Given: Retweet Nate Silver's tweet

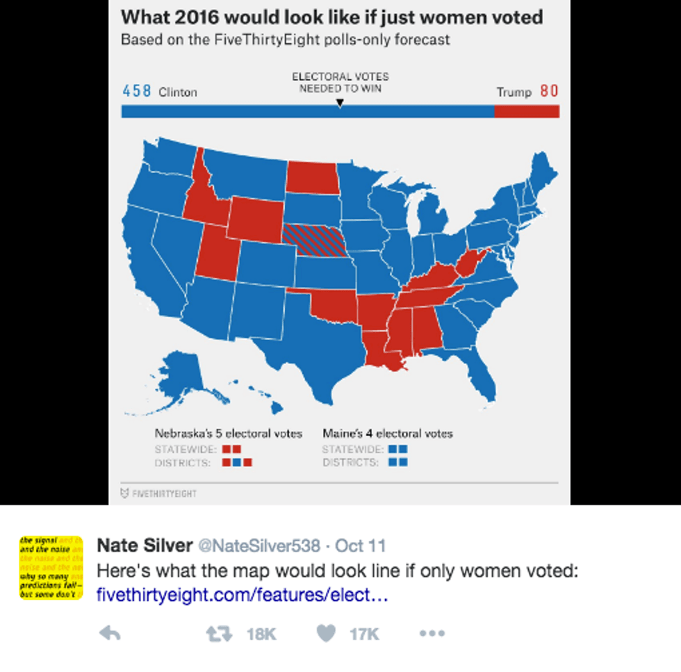Looking at the screenshot, I should coord(218,633).
